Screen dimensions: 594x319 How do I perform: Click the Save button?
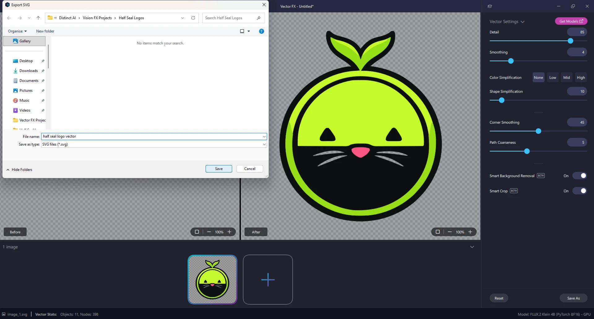click(x=219, y=169)
